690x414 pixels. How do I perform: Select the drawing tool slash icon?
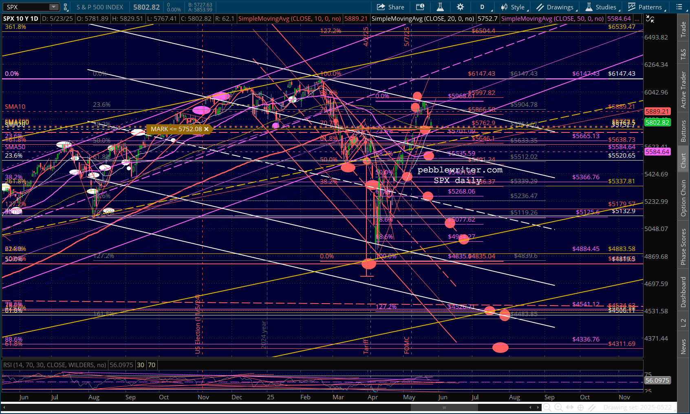592,407
